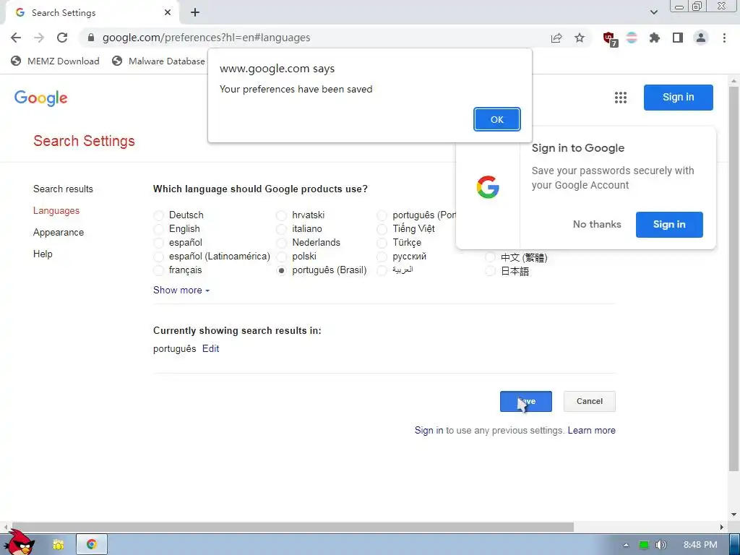The image size is (740, 555).
Task: Bookmark this page with star icon
Action: tap(580, 38)
